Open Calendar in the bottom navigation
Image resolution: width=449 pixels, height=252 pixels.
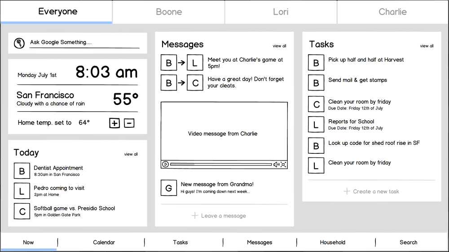click(104, 242)
